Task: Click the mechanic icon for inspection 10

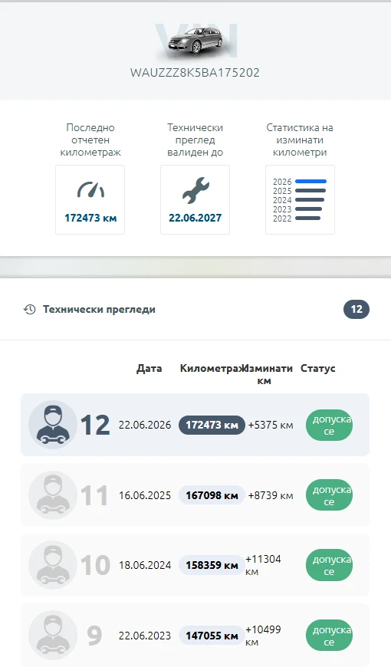Action: point(53,565)
